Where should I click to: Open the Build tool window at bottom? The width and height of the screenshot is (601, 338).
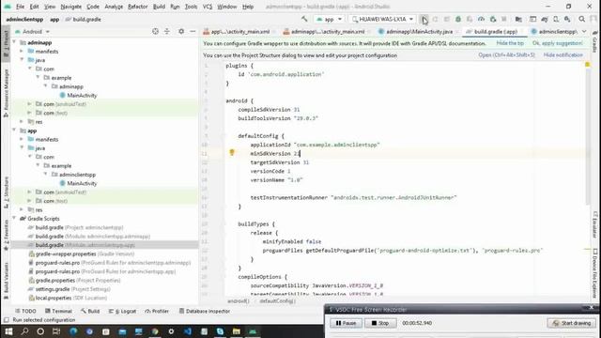(90, 311)
